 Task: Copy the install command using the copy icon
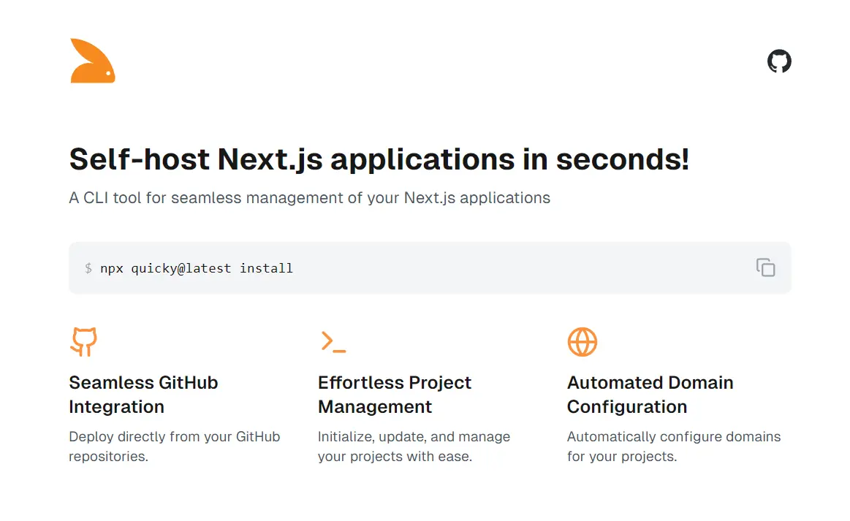pyautogui.click(x=765, y=267)
